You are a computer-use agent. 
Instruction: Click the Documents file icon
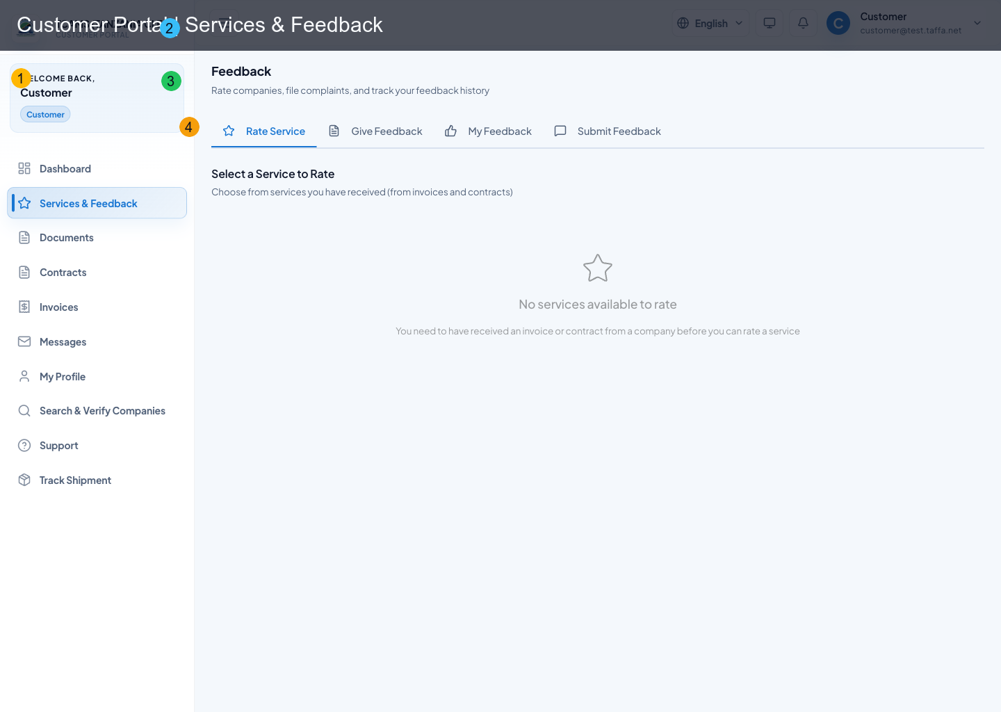(24, 238)
